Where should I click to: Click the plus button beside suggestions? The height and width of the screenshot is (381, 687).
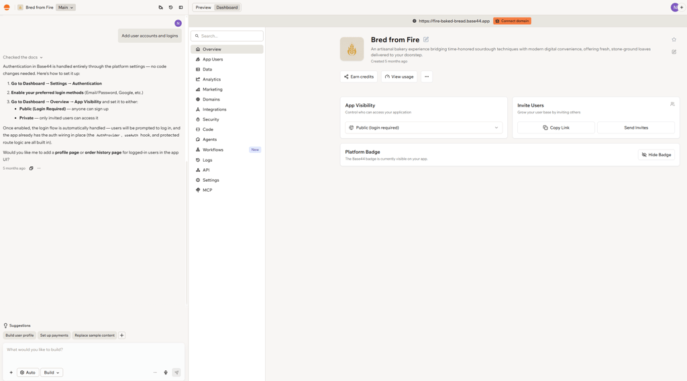click(x=122, y=335)
